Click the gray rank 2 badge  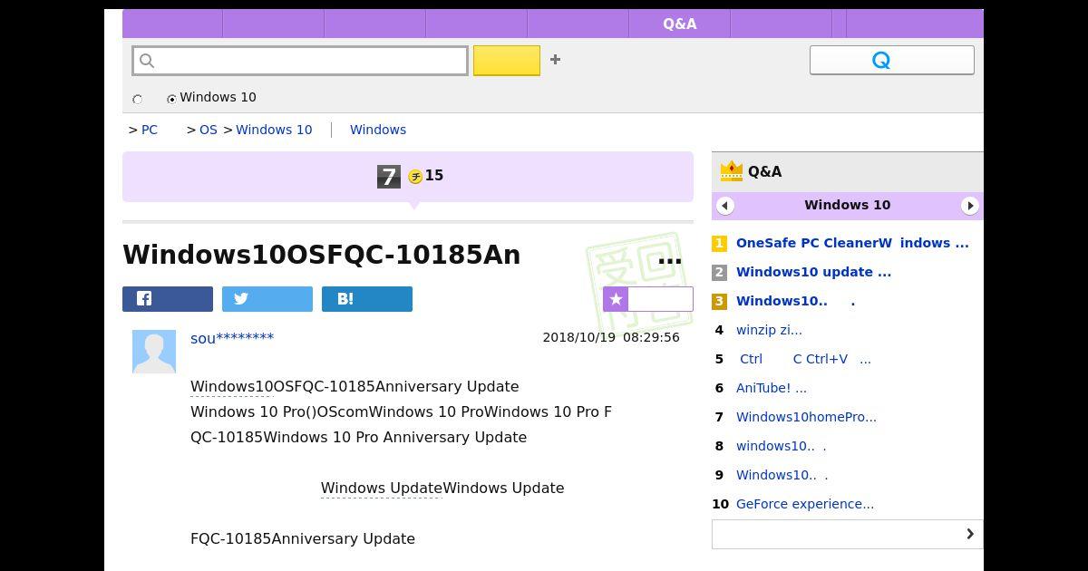click(x=719, y=272)
